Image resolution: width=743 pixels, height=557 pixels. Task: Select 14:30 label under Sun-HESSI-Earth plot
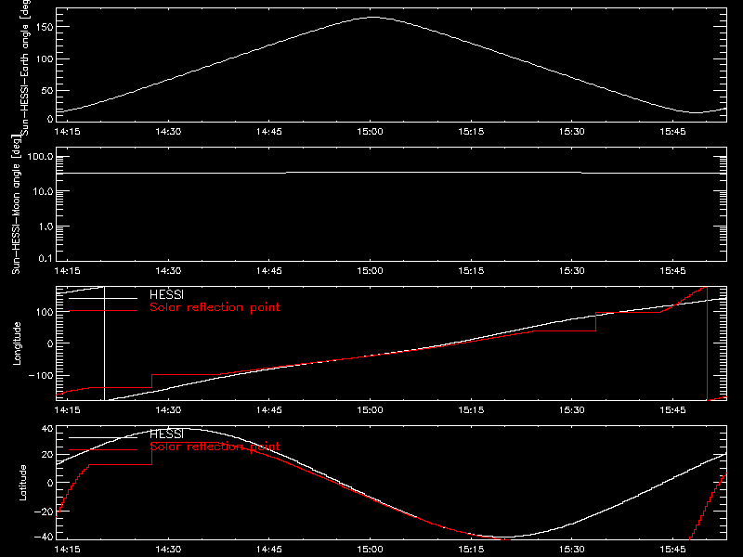coord(168,132)
